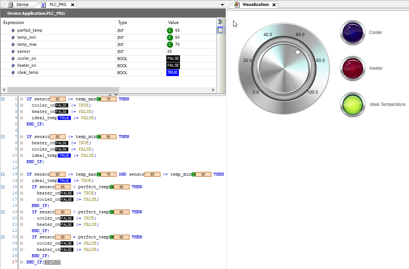This screenshot has height=269, width=409.
Task: Click the Cooler label text
Action: pyautogui.click(x=375, y=32)
